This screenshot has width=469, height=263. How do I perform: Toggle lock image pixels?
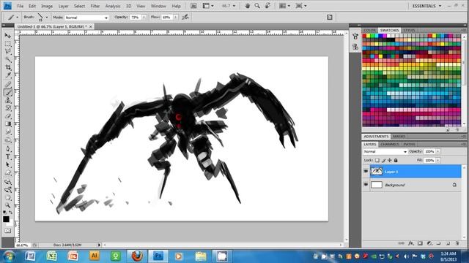click(x=384, y=161)
